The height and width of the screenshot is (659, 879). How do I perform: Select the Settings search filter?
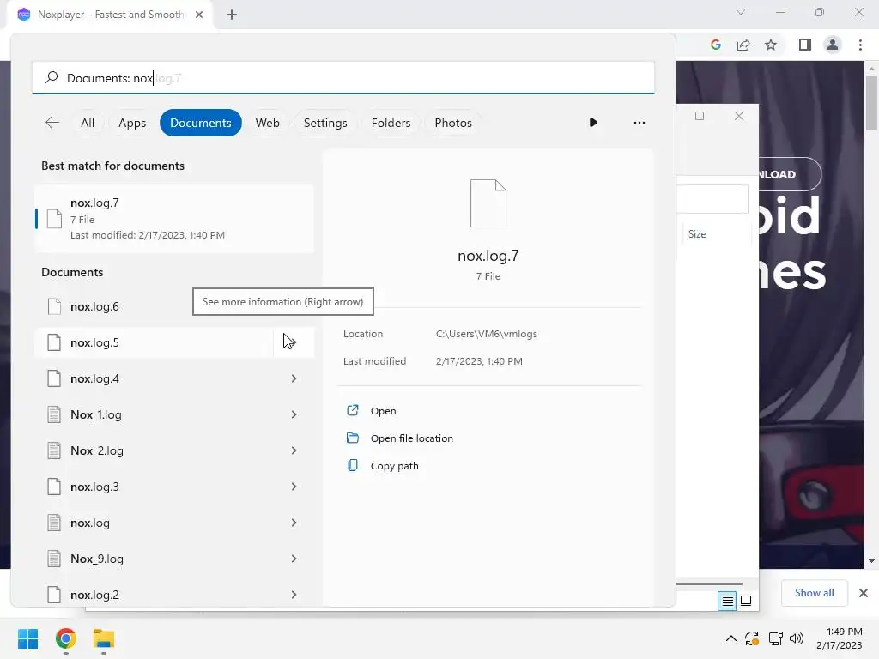[x=325, y=123]
